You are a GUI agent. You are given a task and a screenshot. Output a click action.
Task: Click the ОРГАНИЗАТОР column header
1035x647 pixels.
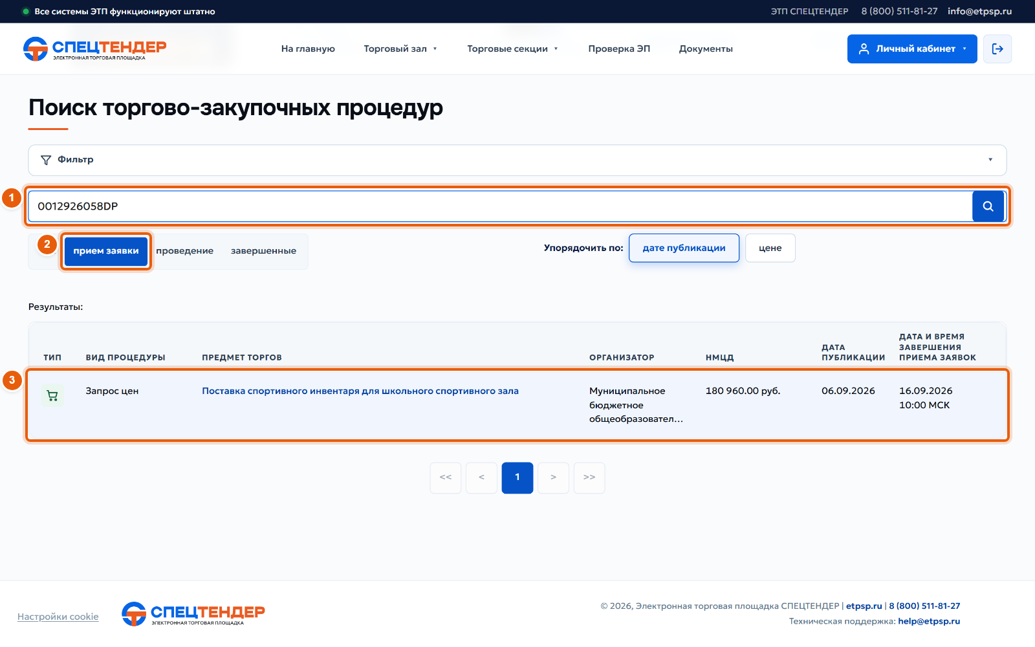(622, 357)
